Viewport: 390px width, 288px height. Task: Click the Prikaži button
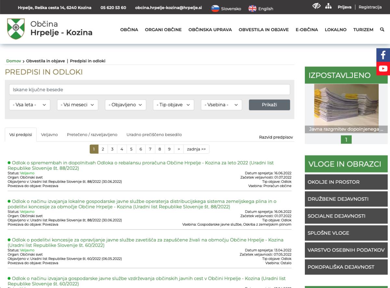click(269, 105)
